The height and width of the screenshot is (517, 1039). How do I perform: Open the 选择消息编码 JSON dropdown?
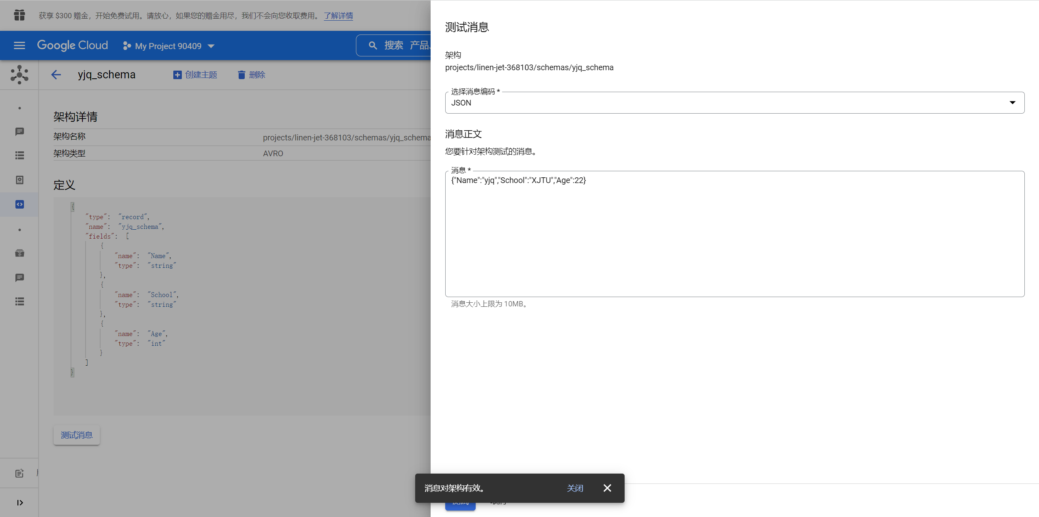[x=735, y=103]
